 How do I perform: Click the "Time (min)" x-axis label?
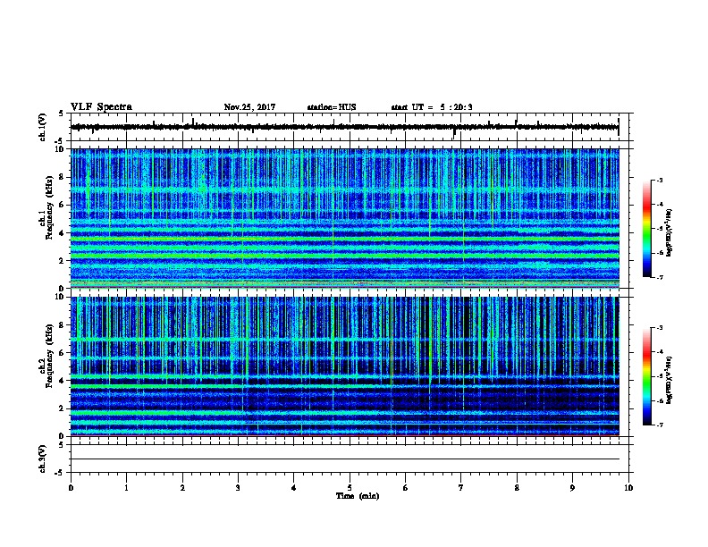(x=358, y=496)
